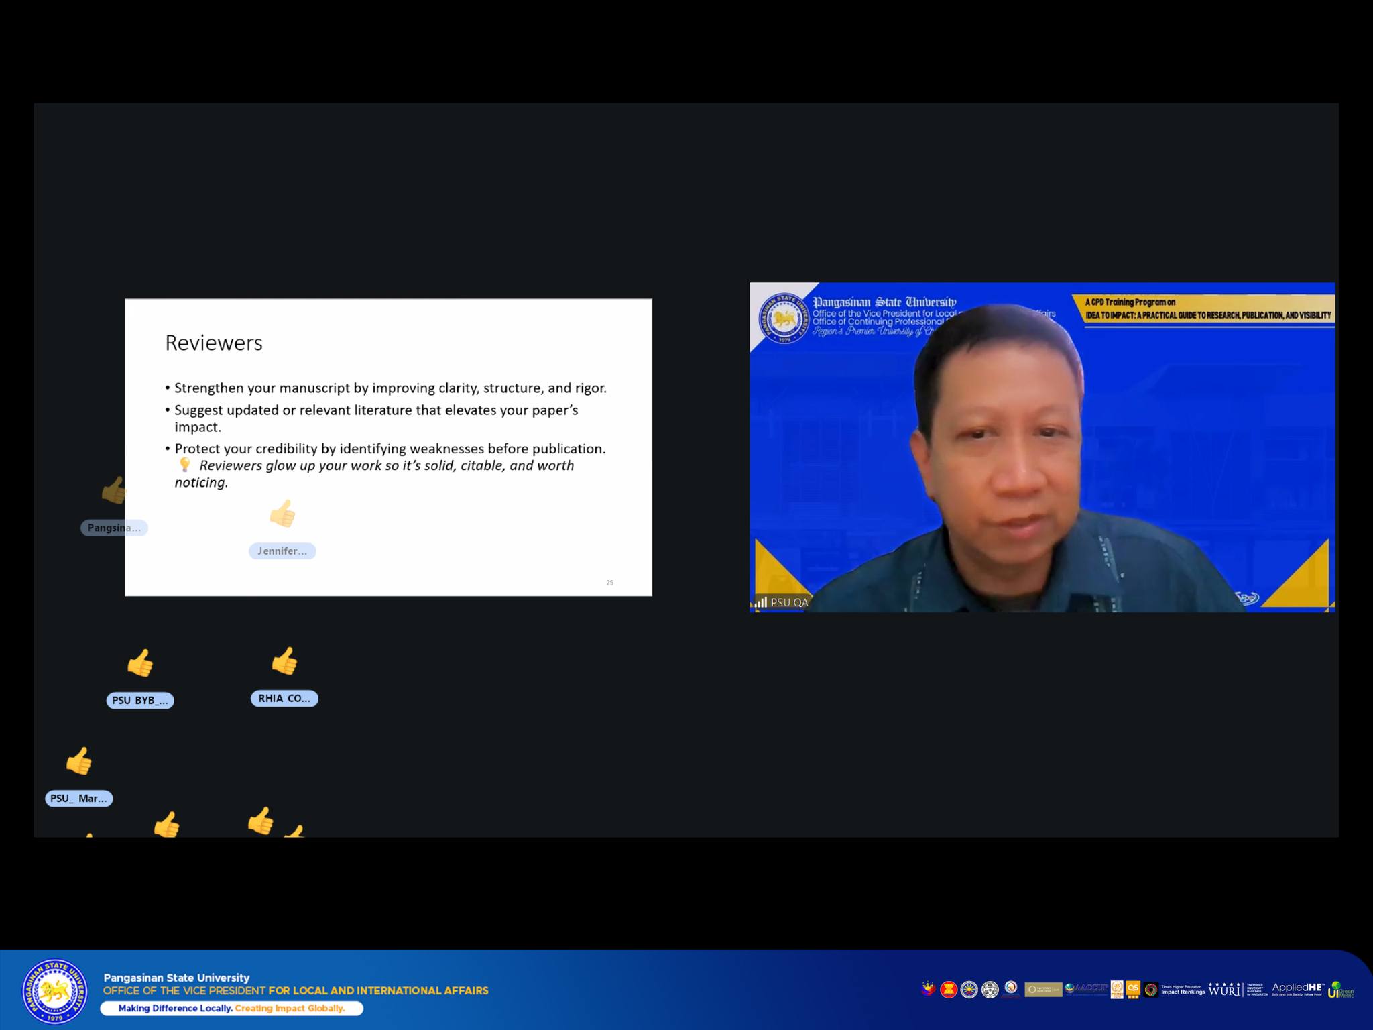Click 'Making Difference Locally' tagline banner
The image size is (1373, 1030).
click(x=231, y=1008)
